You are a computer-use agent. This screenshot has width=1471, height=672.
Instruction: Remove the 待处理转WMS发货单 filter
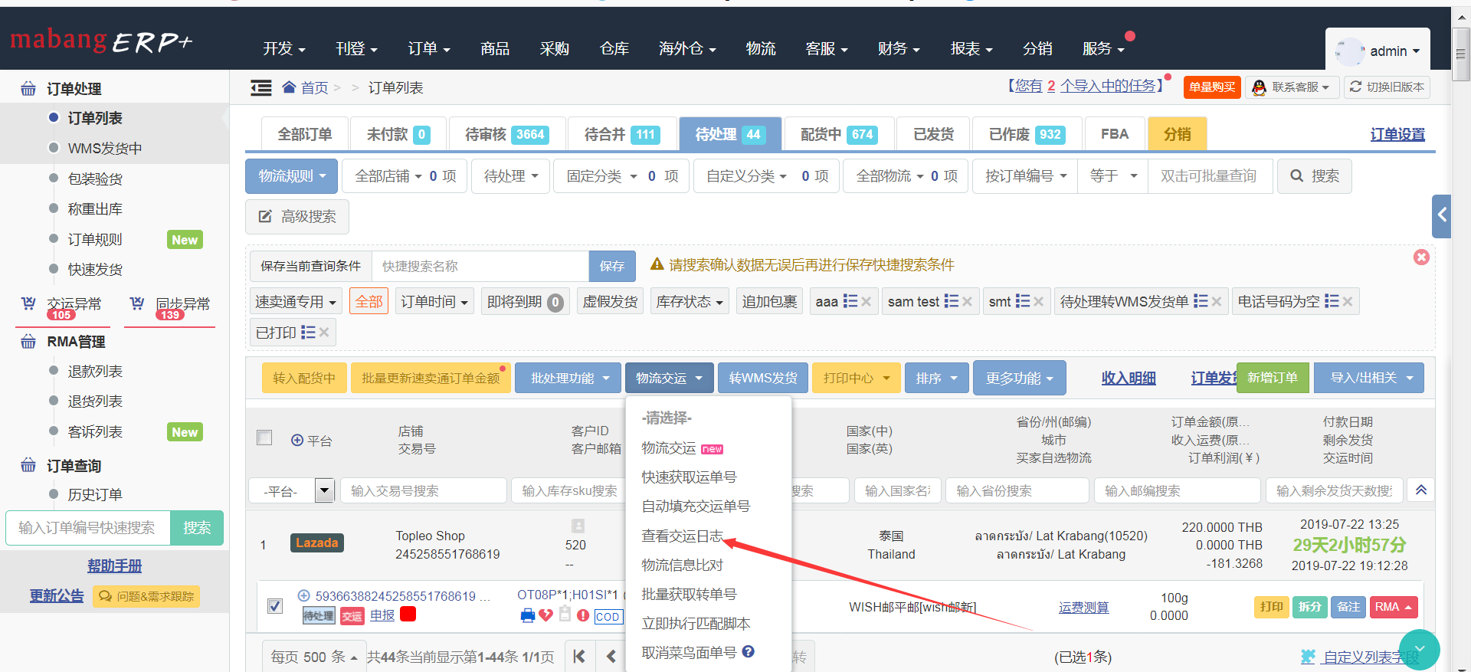tap(1216, 302)
